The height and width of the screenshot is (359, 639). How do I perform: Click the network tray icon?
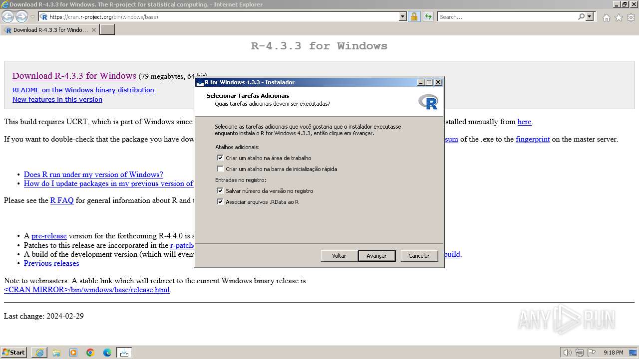[x=579, y=353]
